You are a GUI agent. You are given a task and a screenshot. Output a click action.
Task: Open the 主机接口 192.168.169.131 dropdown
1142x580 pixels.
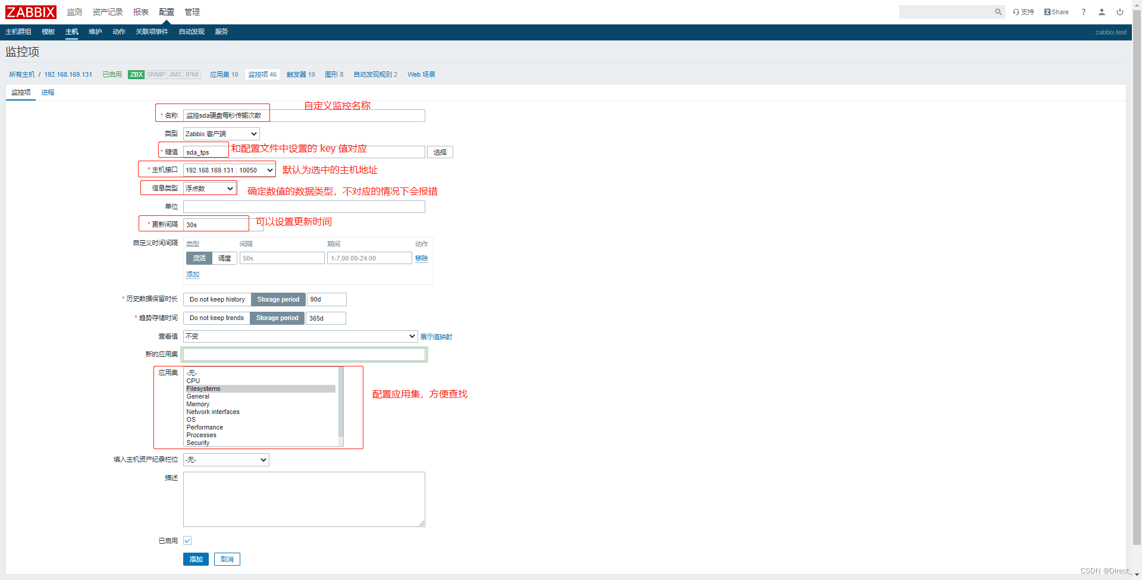coord(229,170)
